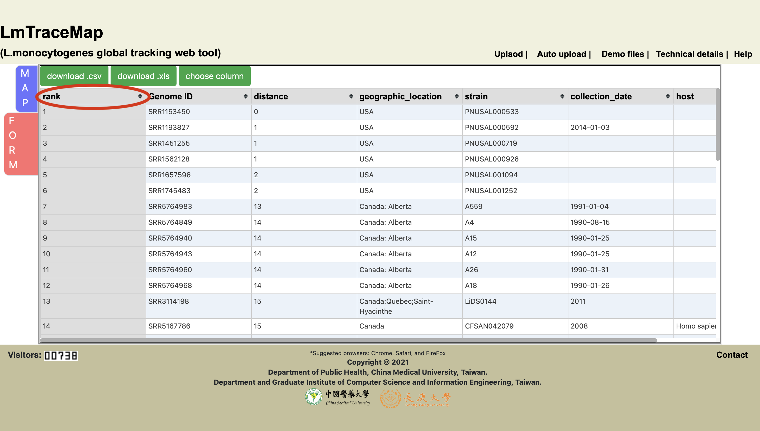Click strain PNUSAL000592 cell

[x=515, y=128]
